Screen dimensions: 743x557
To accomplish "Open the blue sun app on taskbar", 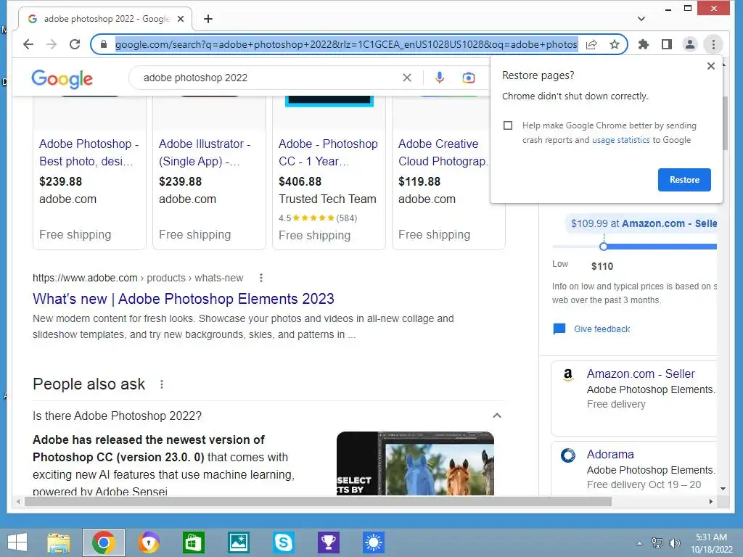I will pos(374,542).
